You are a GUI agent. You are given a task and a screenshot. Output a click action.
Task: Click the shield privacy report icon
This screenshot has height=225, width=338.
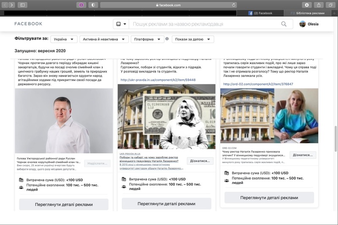93,5
